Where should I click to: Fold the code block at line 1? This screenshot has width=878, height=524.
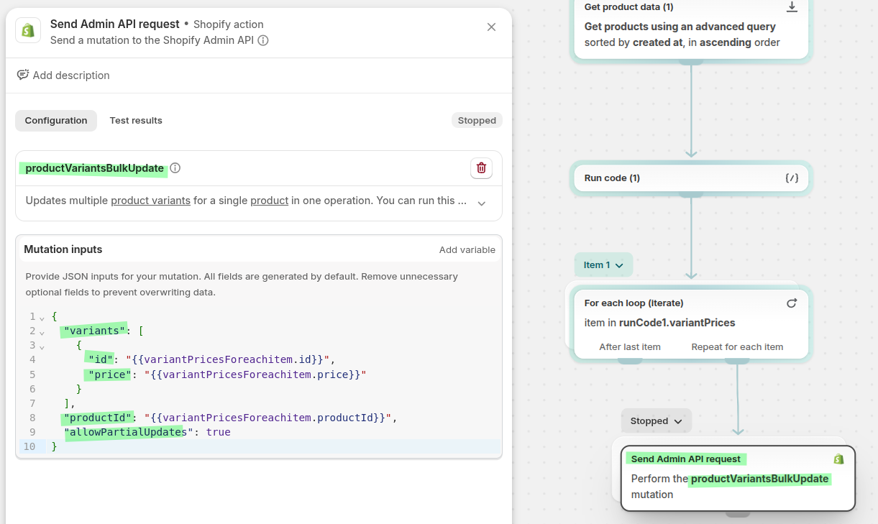[42, 317]
